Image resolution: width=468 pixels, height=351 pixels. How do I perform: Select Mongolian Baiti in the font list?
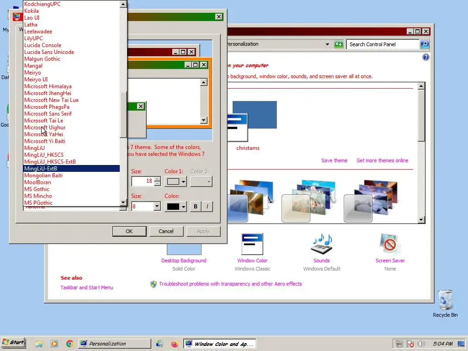(x=43, y=175)
